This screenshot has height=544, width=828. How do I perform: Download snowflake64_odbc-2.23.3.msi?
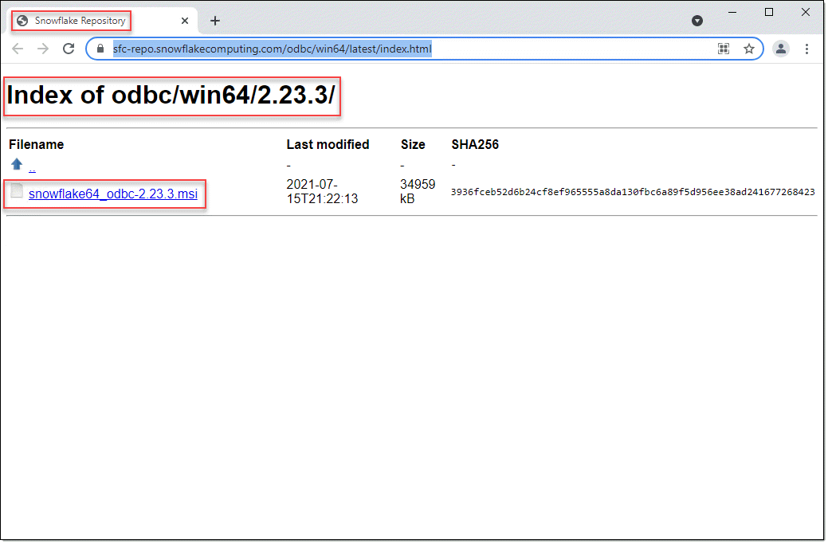pos(112,193)
